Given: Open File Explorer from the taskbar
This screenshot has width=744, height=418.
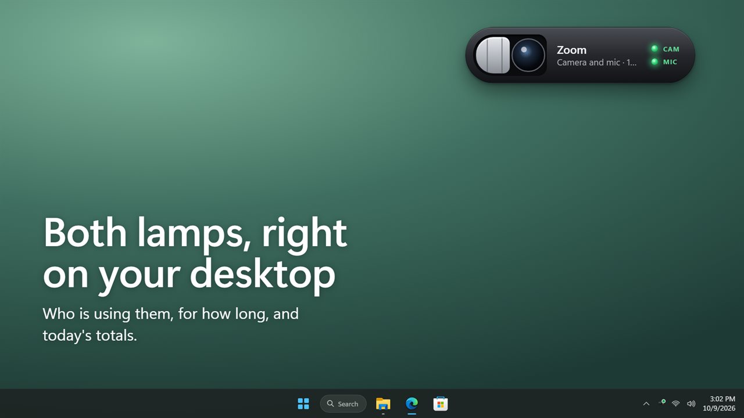Looking at the screenshot, I should (383, 403).
